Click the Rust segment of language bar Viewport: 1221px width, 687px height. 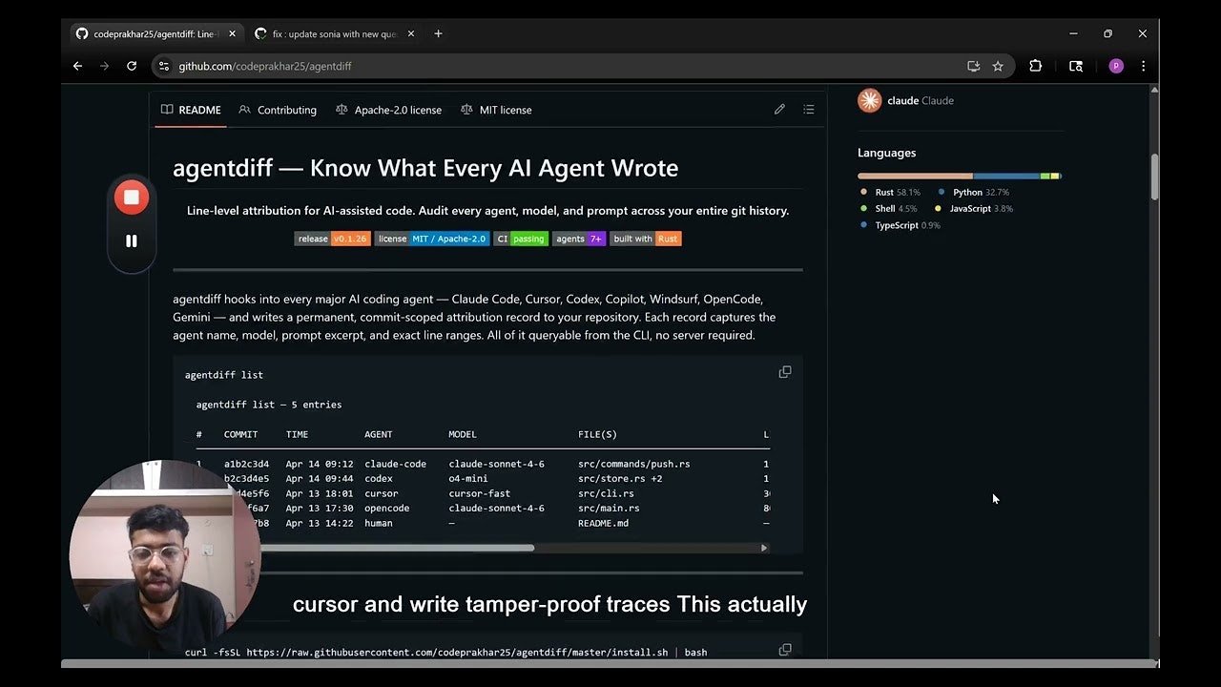pos(915,176)
